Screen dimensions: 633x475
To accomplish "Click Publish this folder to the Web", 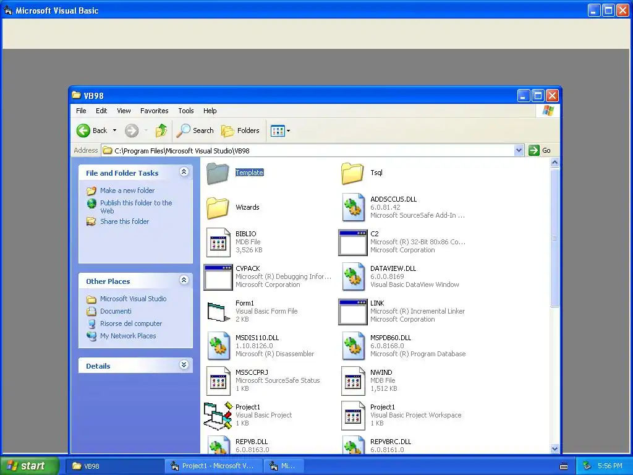I will pos(136,207).
